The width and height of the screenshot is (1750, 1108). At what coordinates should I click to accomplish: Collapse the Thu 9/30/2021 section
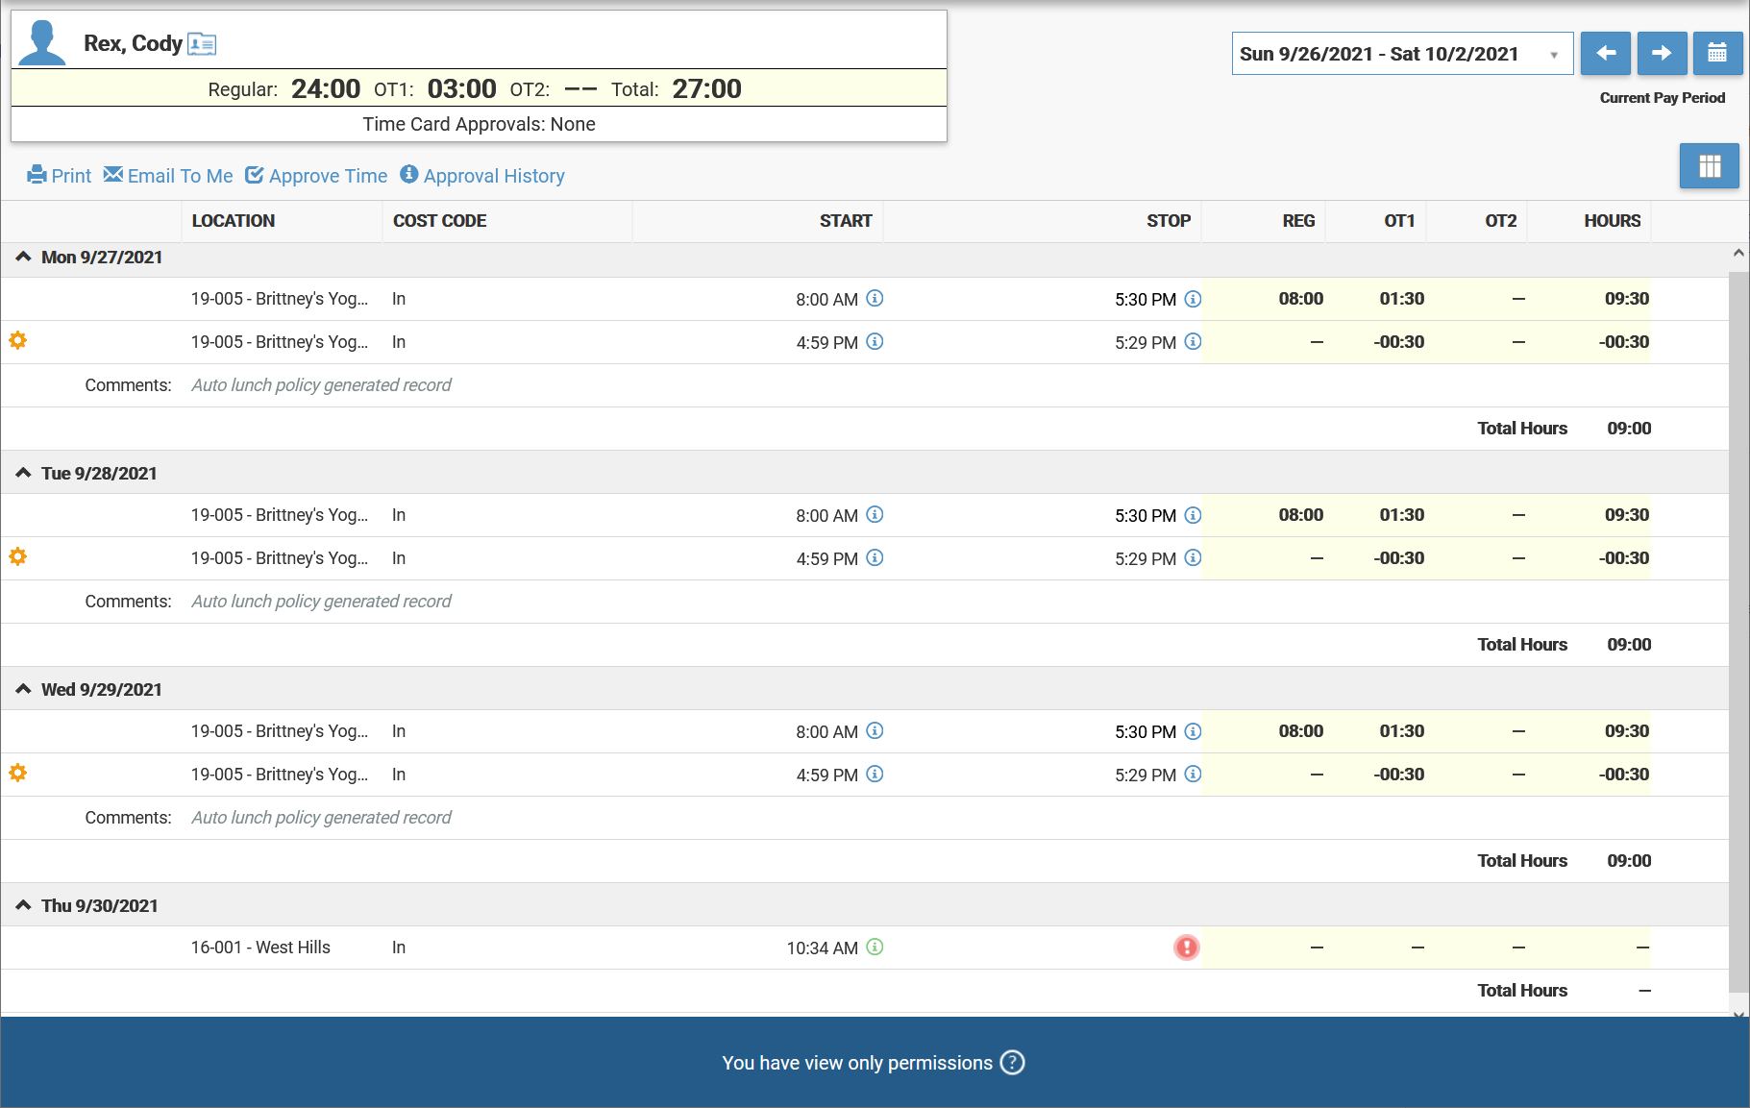tap(23, 905)
